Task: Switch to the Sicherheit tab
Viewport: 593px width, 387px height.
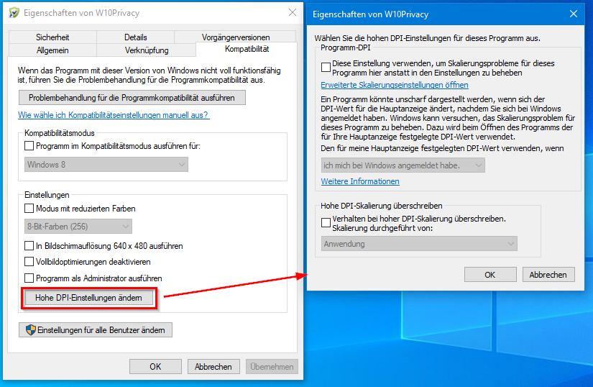Action: click(x=52, y=37)
